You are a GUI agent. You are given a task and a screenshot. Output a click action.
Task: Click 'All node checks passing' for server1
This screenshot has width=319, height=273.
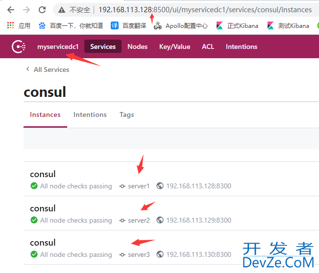pos(76,186)
